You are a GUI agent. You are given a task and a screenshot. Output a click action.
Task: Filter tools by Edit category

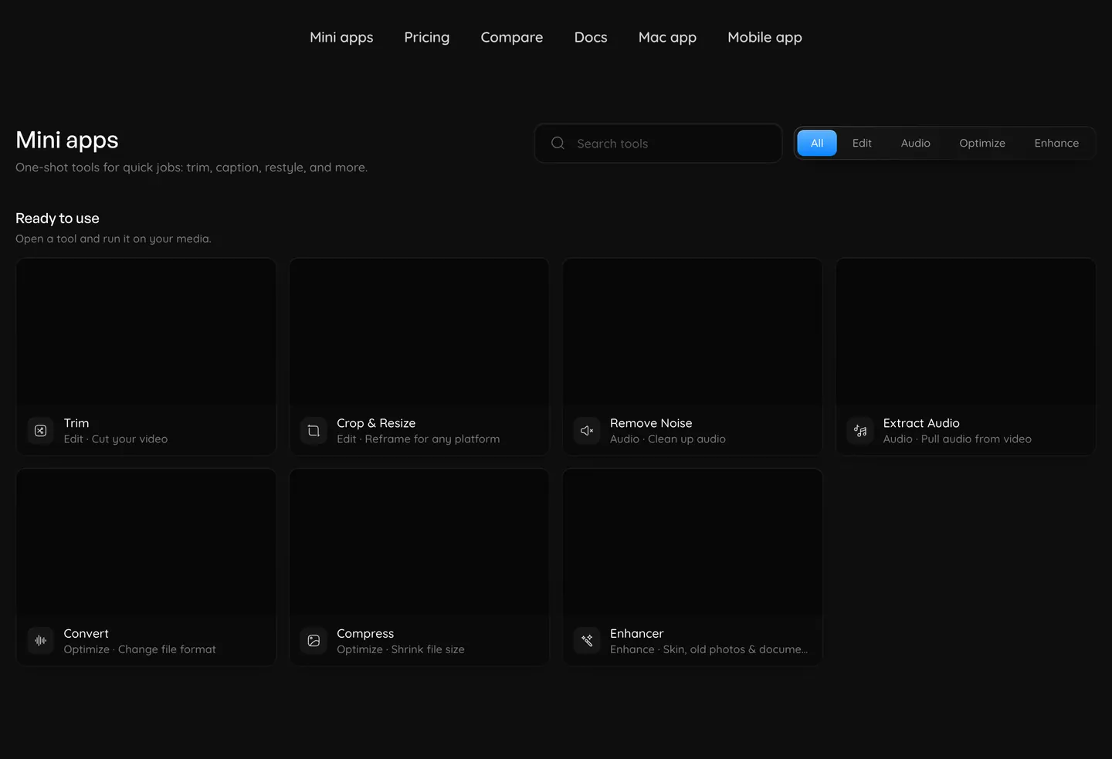coord(862,143)
